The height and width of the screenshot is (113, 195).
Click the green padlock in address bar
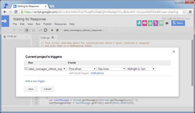pos(22,12)
